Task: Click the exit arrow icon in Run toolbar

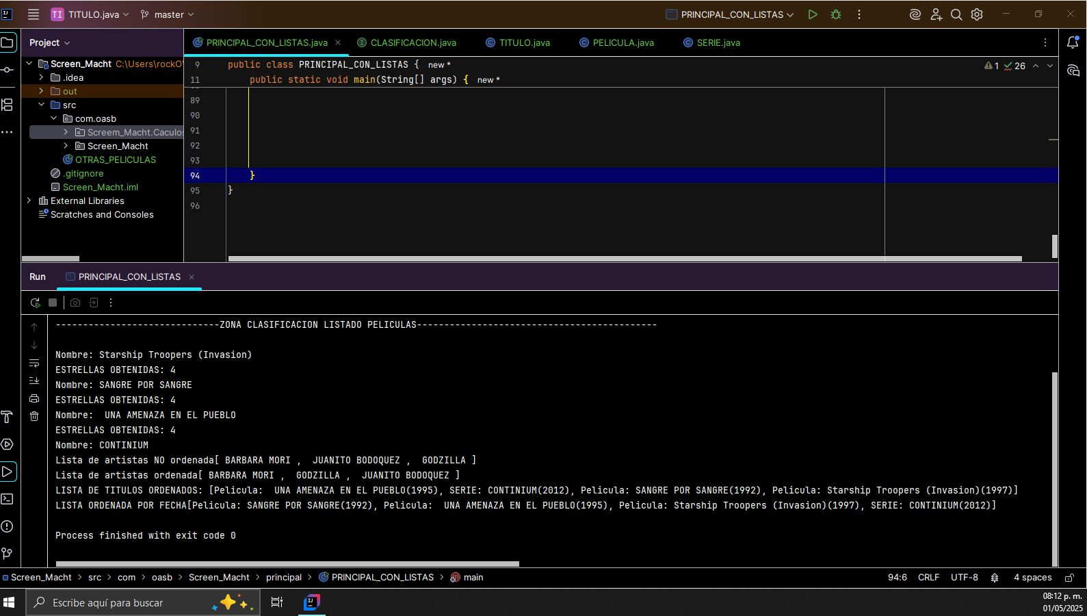Action: [94, 303]
